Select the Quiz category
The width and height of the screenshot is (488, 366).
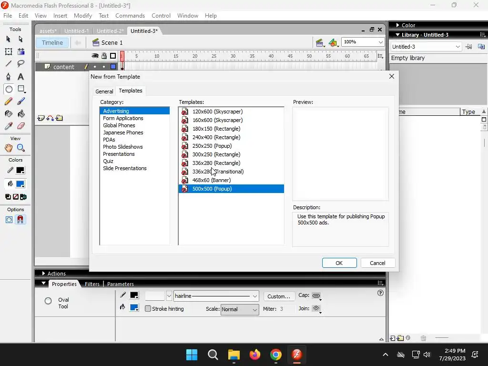(x=108, y=161)
